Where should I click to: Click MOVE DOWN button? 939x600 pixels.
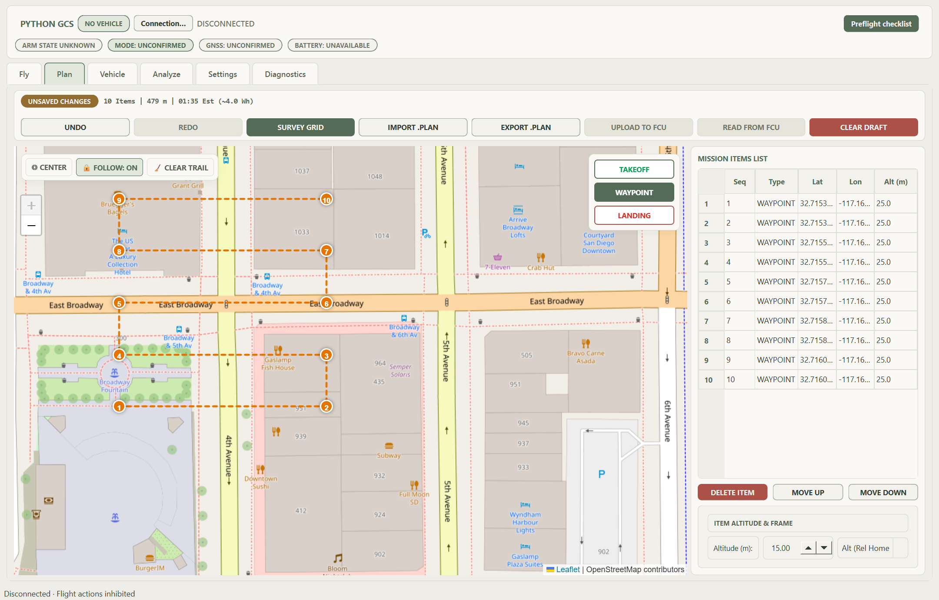pos(883,492)
